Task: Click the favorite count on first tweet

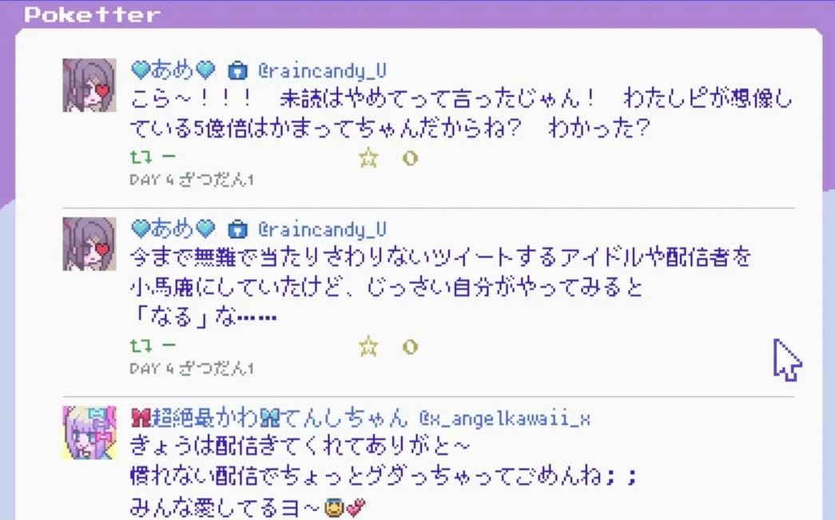Action: click(x=410, y=158)
